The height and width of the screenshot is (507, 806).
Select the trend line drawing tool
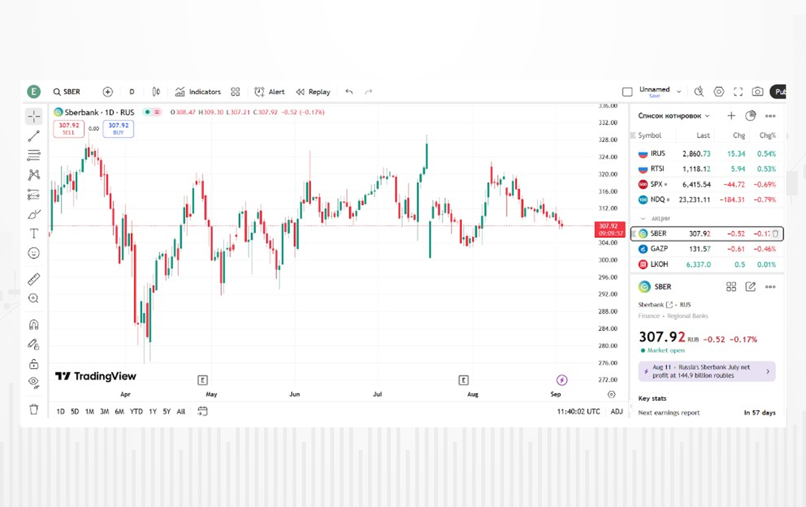pyautogui.click(x=33, y=136)
